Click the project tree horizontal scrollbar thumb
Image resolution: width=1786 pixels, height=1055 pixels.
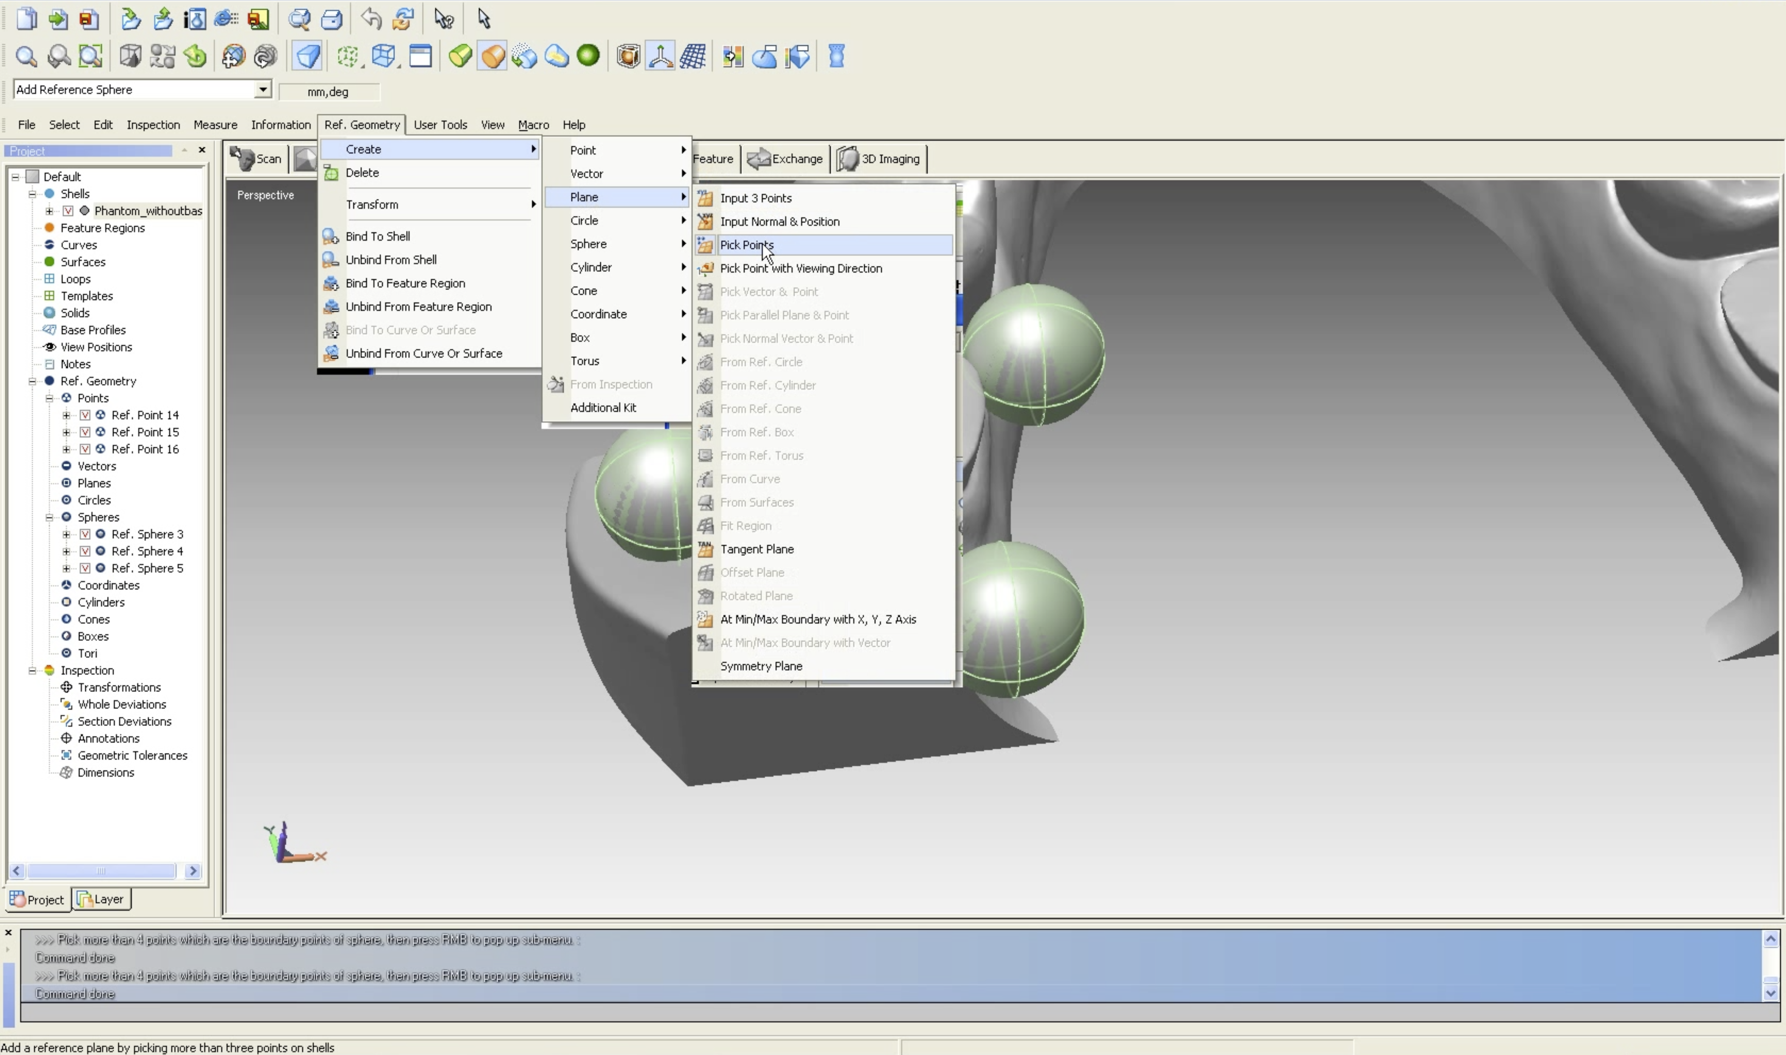(101, 871)
